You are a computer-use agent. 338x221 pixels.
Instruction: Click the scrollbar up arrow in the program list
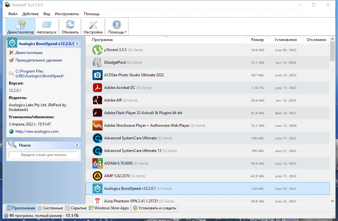pos(332,39)
